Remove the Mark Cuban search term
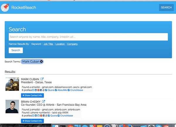176x127 pixels. [41, 61]
